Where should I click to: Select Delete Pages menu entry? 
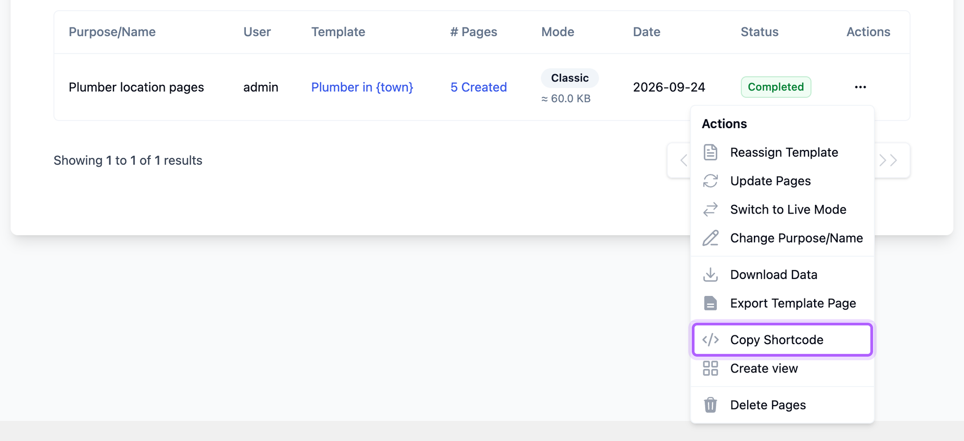tap(782, 405)
